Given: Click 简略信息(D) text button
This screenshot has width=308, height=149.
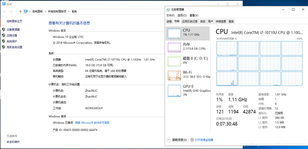Looking at the screenshot, I should (179, 140).
